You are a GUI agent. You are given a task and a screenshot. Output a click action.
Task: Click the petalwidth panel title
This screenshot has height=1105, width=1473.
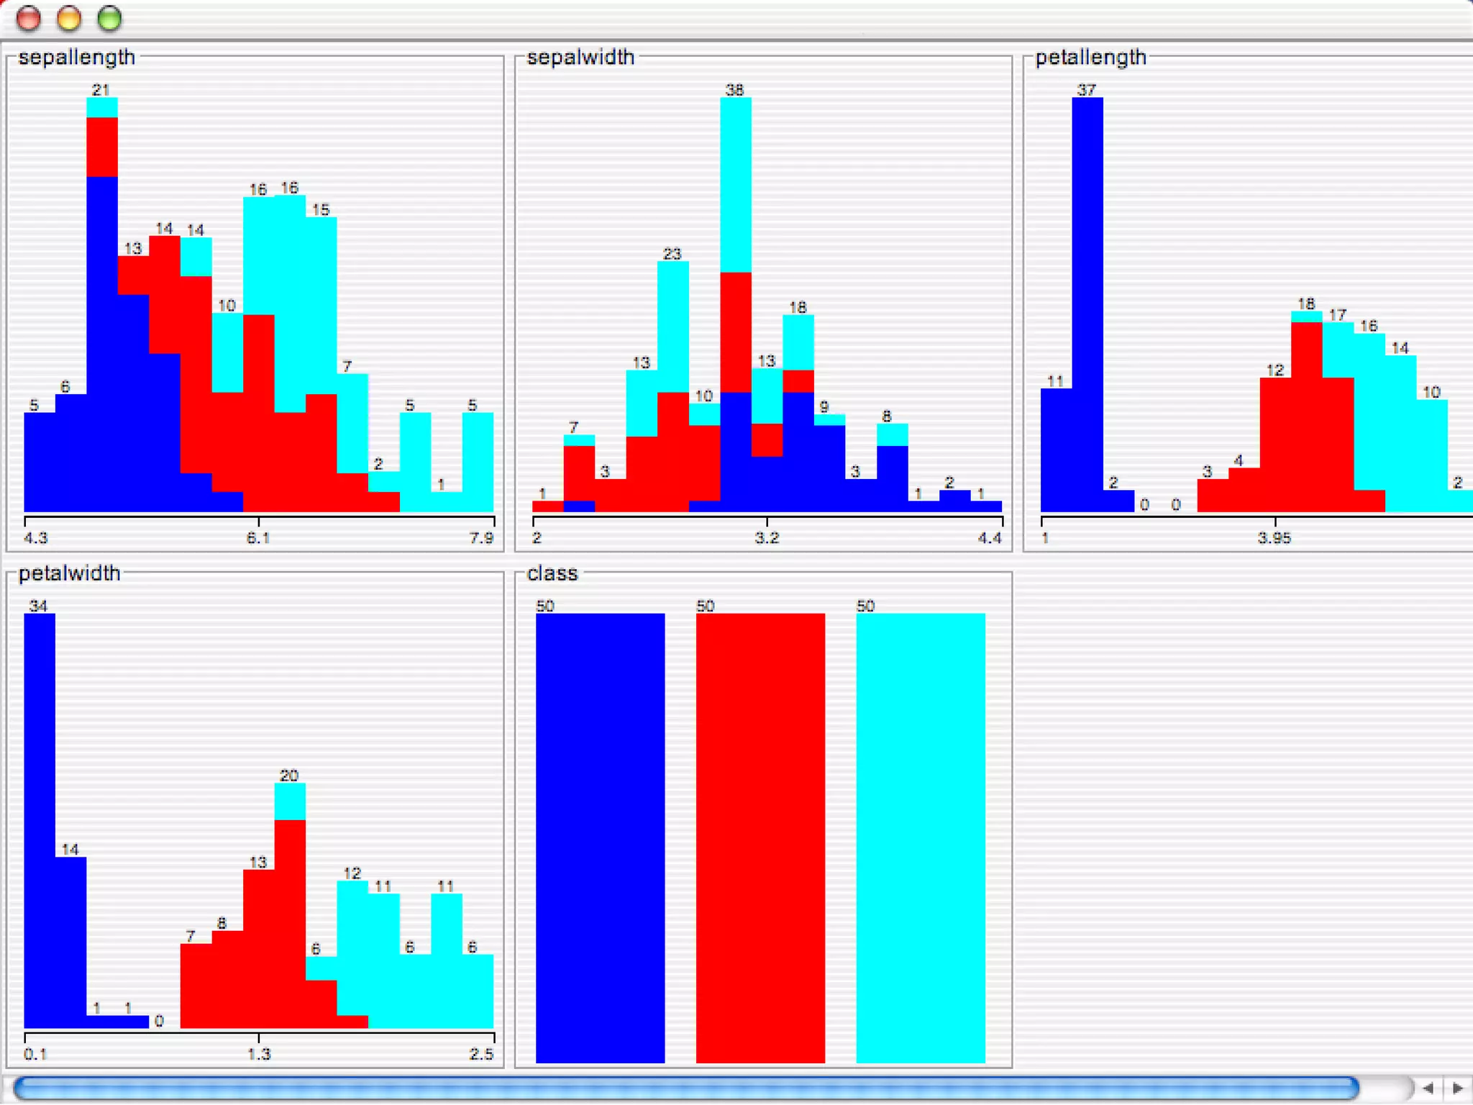69,573
